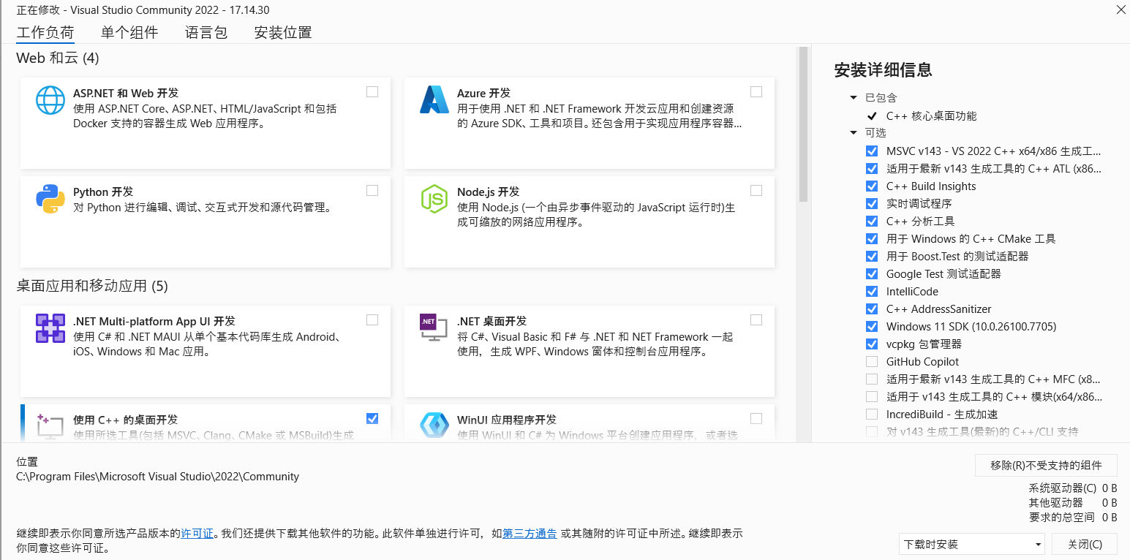Collapse the 可选 components section
Screen dimensions: 1130x560
(x=854, y=133)
